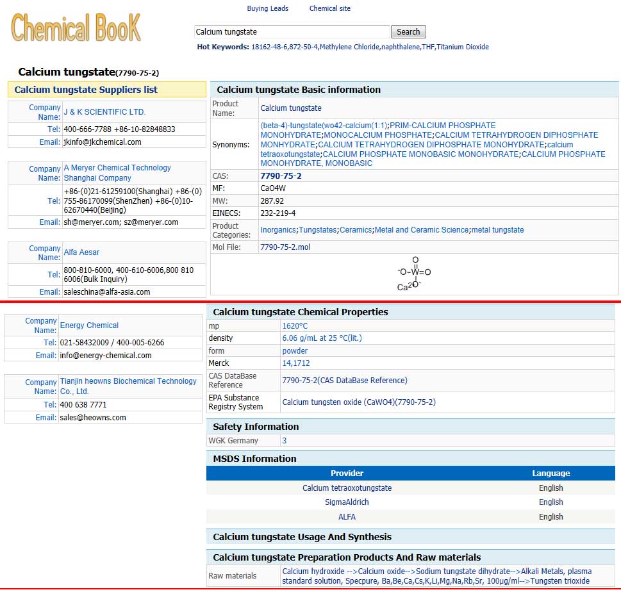The height and width of the screenshot is (592, 621).
Task: Click the melting point value 1620°C
Action: 295,326
